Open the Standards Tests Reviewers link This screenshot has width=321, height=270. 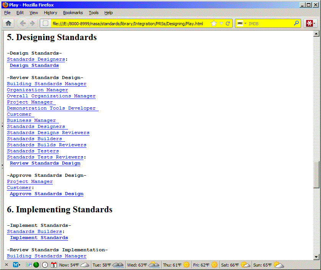(45, 157)
